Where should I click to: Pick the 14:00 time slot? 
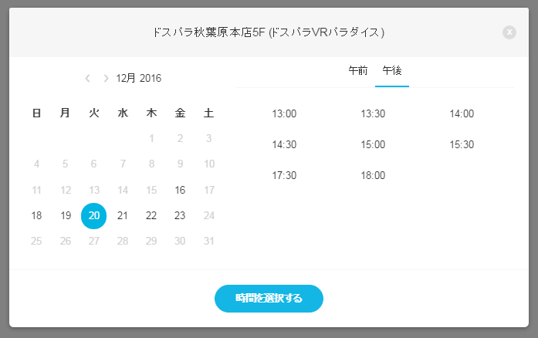click(x=462, y=113)
